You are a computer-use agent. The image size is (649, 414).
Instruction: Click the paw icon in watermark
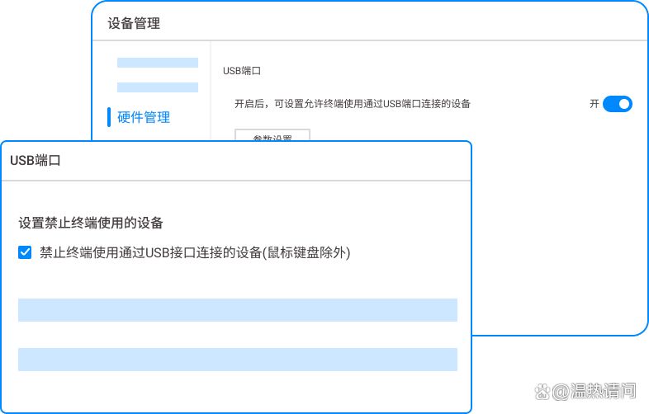[541, 390]
